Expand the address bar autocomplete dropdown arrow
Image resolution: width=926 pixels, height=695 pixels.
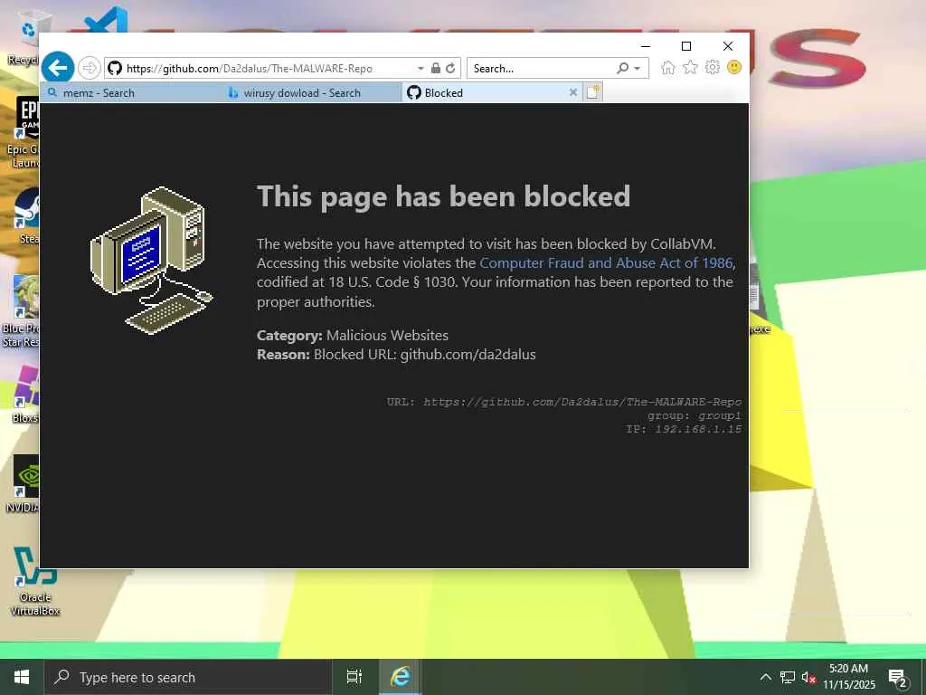(420, 69)
